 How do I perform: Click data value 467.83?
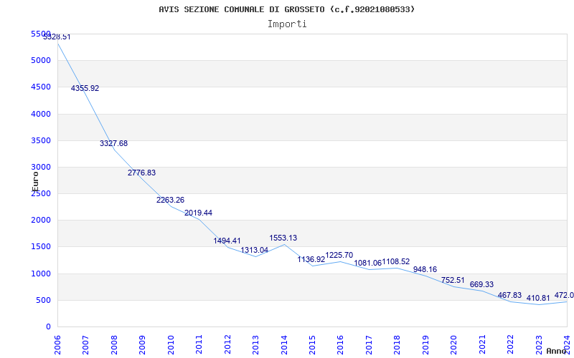pyautogui.click(x=509, y=295)
